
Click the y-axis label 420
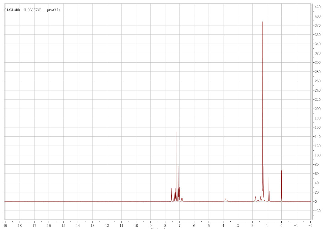pyautogui.click(x=318, y=7)
